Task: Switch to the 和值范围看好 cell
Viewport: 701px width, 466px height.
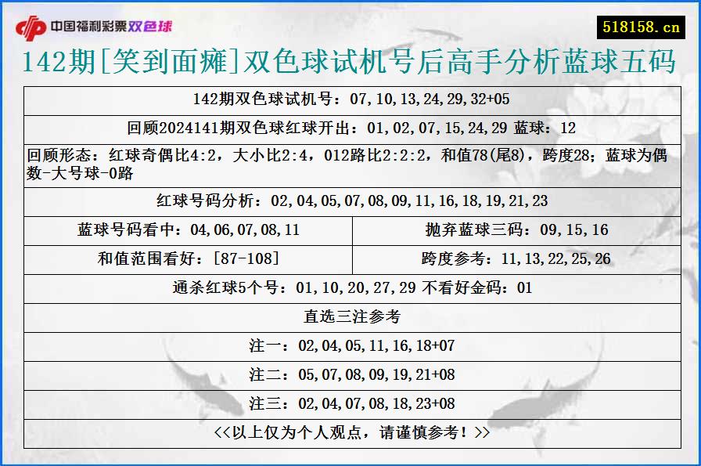Action: click(x=189, y=258)
